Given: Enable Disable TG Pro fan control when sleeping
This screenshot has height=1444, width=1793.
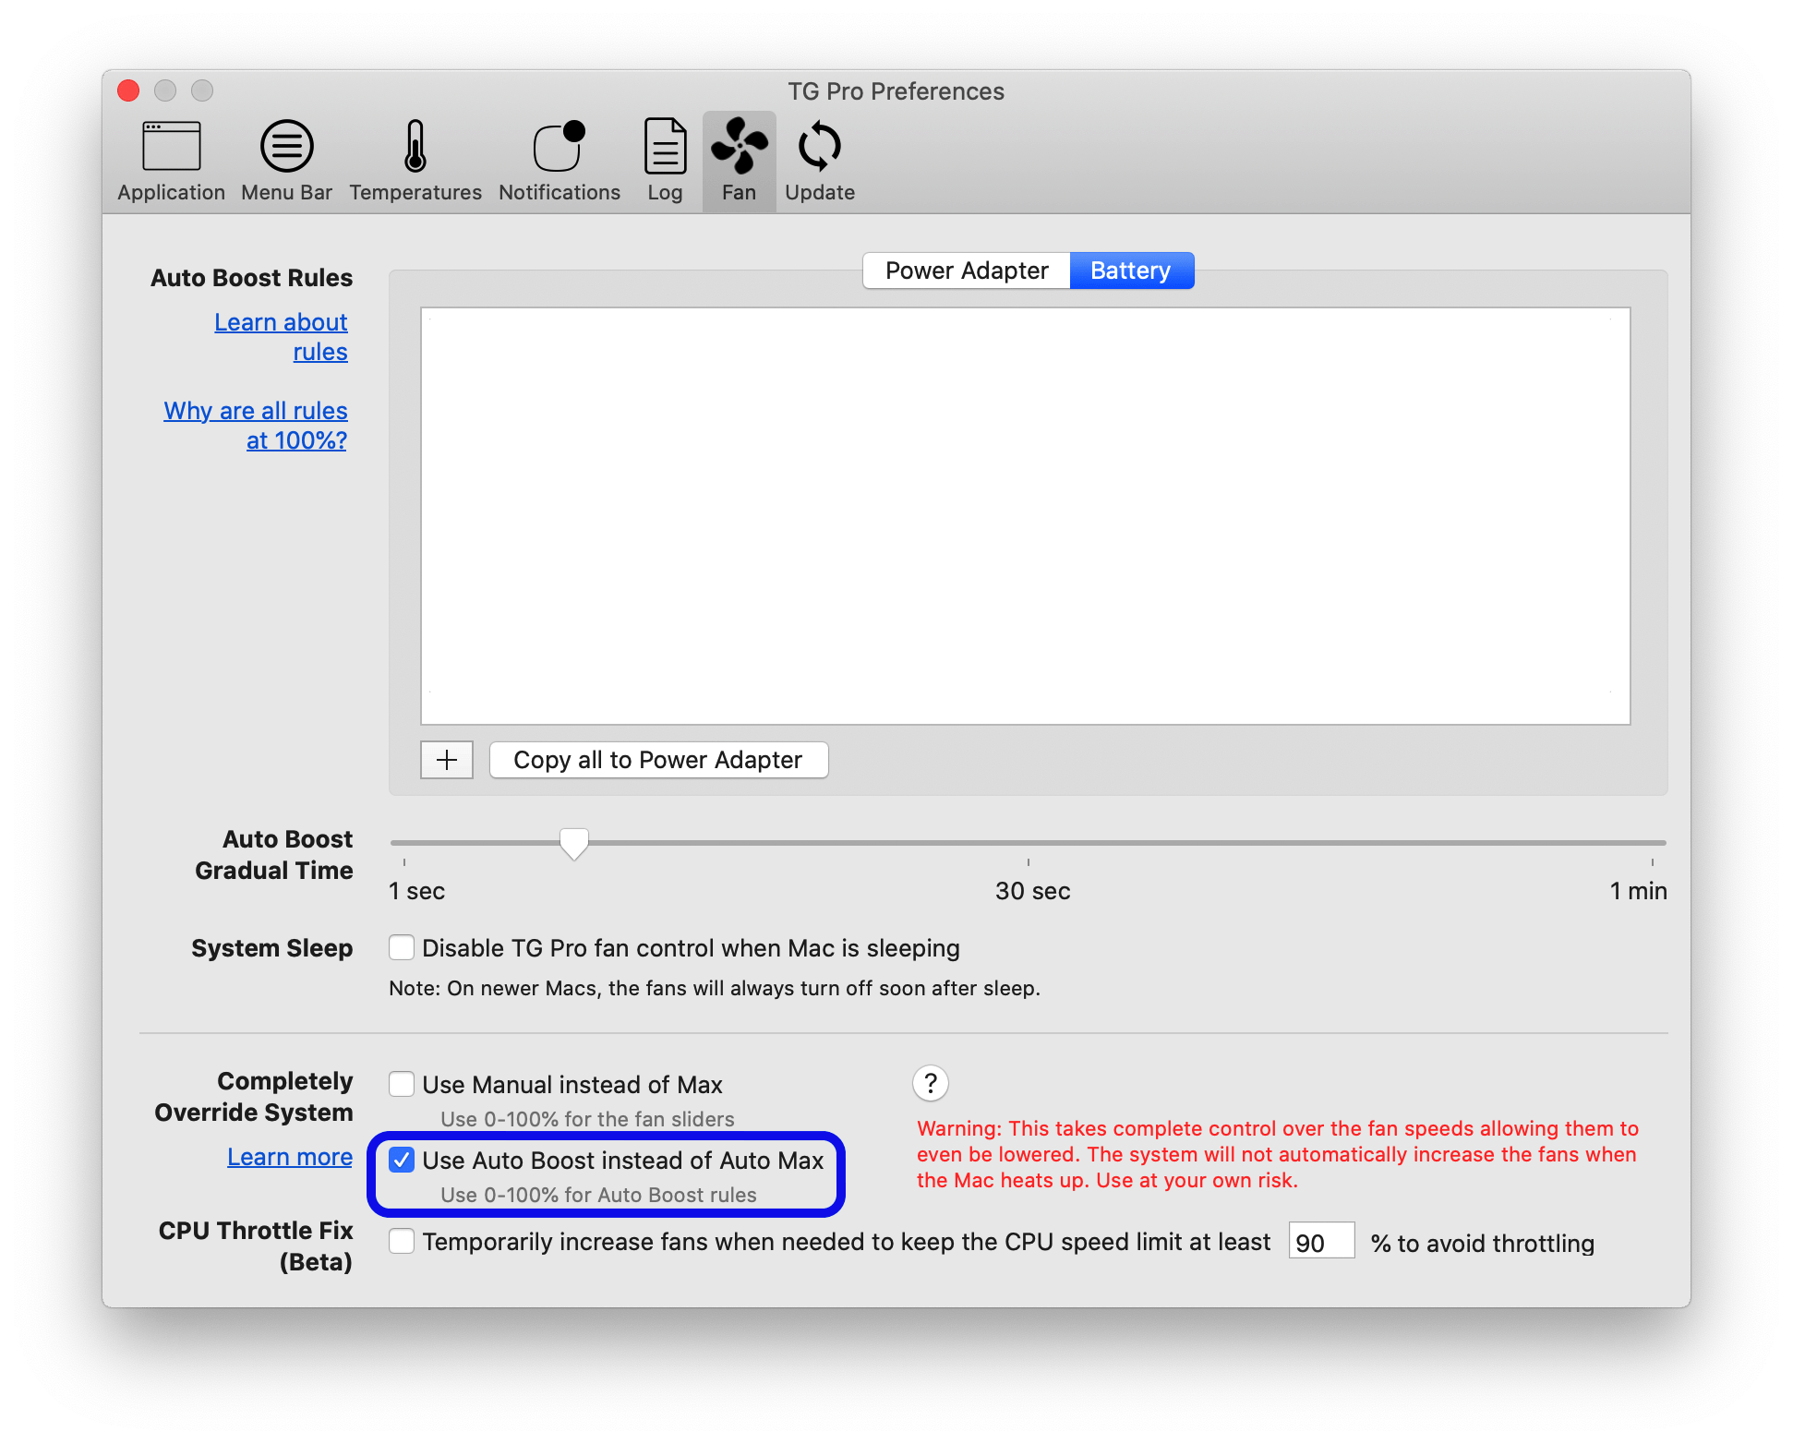Looking at the screenshot, I should click(x=402, y=947).
